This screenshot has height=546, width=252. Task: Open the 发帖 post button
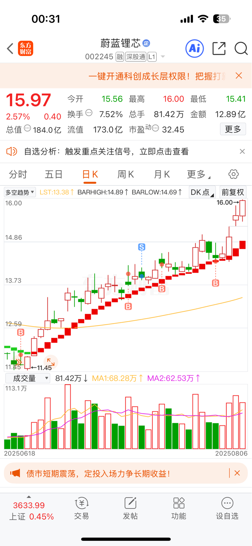[x=130, y=509]
